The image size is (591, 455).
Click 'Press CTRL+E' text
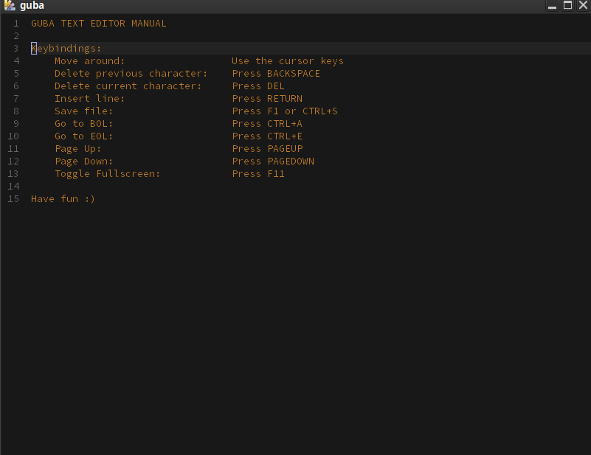click(267, 136)
